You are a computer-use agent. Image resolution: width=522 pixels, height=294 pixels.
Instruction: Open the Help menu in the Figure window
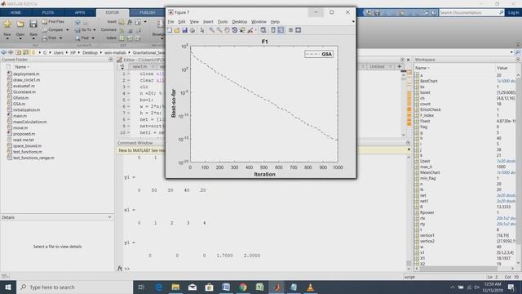coord(275,22)
